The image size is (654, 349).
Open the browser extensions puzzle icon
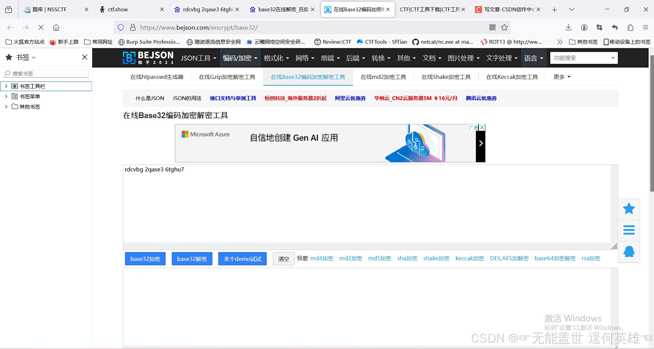(630, 27)
